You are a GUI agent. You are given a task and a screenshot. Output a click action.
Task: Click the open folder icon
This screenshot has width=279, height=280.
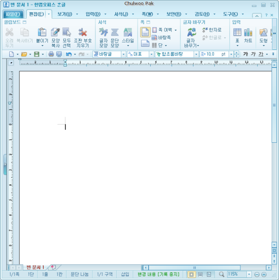coord(24,54)
